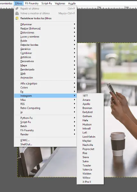This screenshot has width=137, height=192.
Task: Open the Luces y sombras submenu
Action: point(45,36)
